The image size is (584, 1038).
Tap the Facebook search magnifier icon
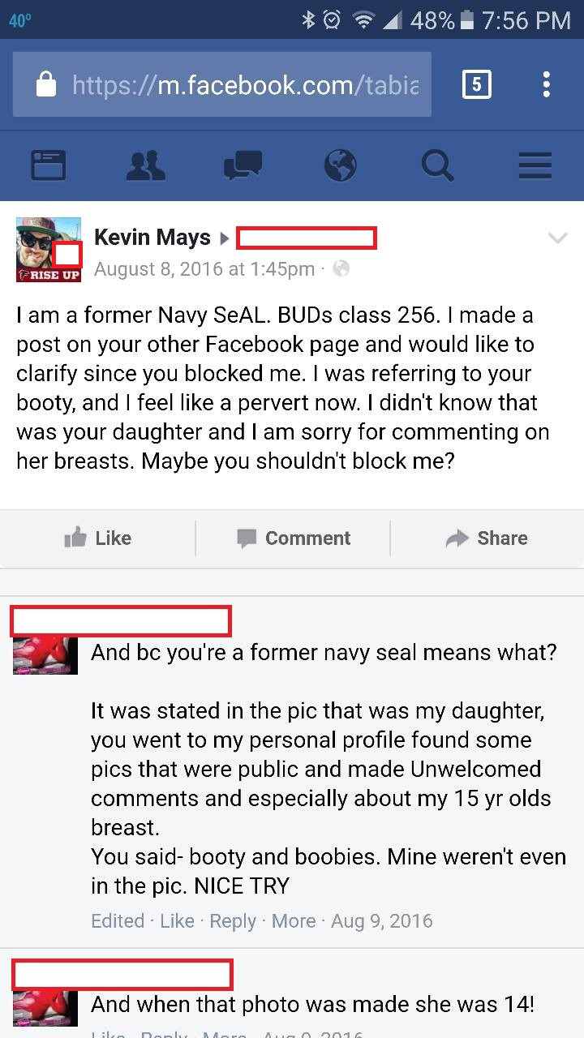[x=437, y=165]
